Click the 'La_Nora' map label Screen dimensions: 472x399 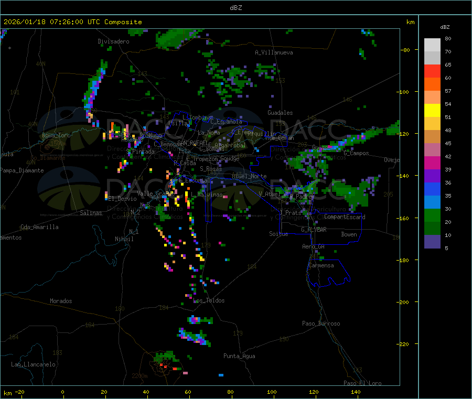click(x=209, y=133)
